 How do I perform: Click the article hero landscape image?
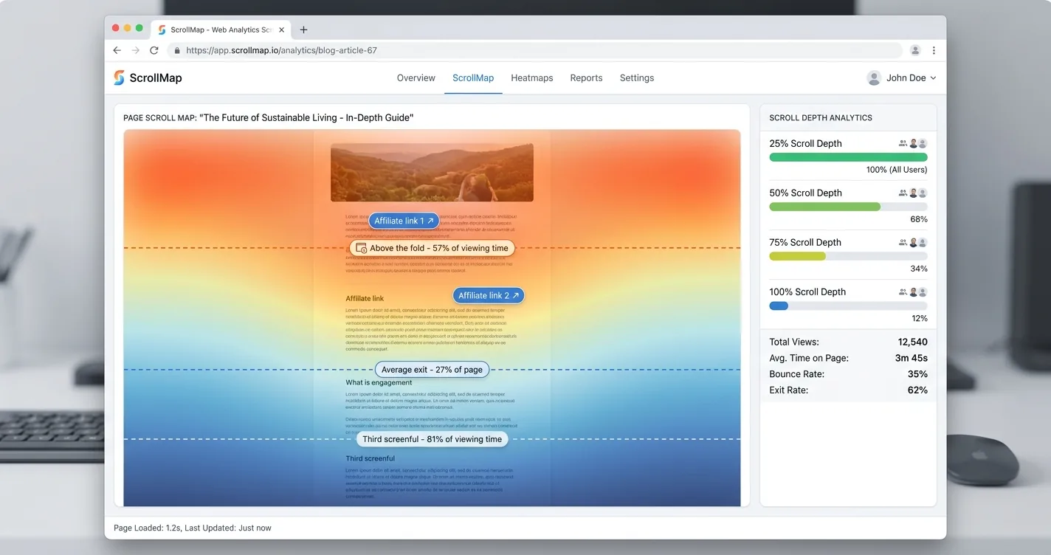tap(432, 172)
